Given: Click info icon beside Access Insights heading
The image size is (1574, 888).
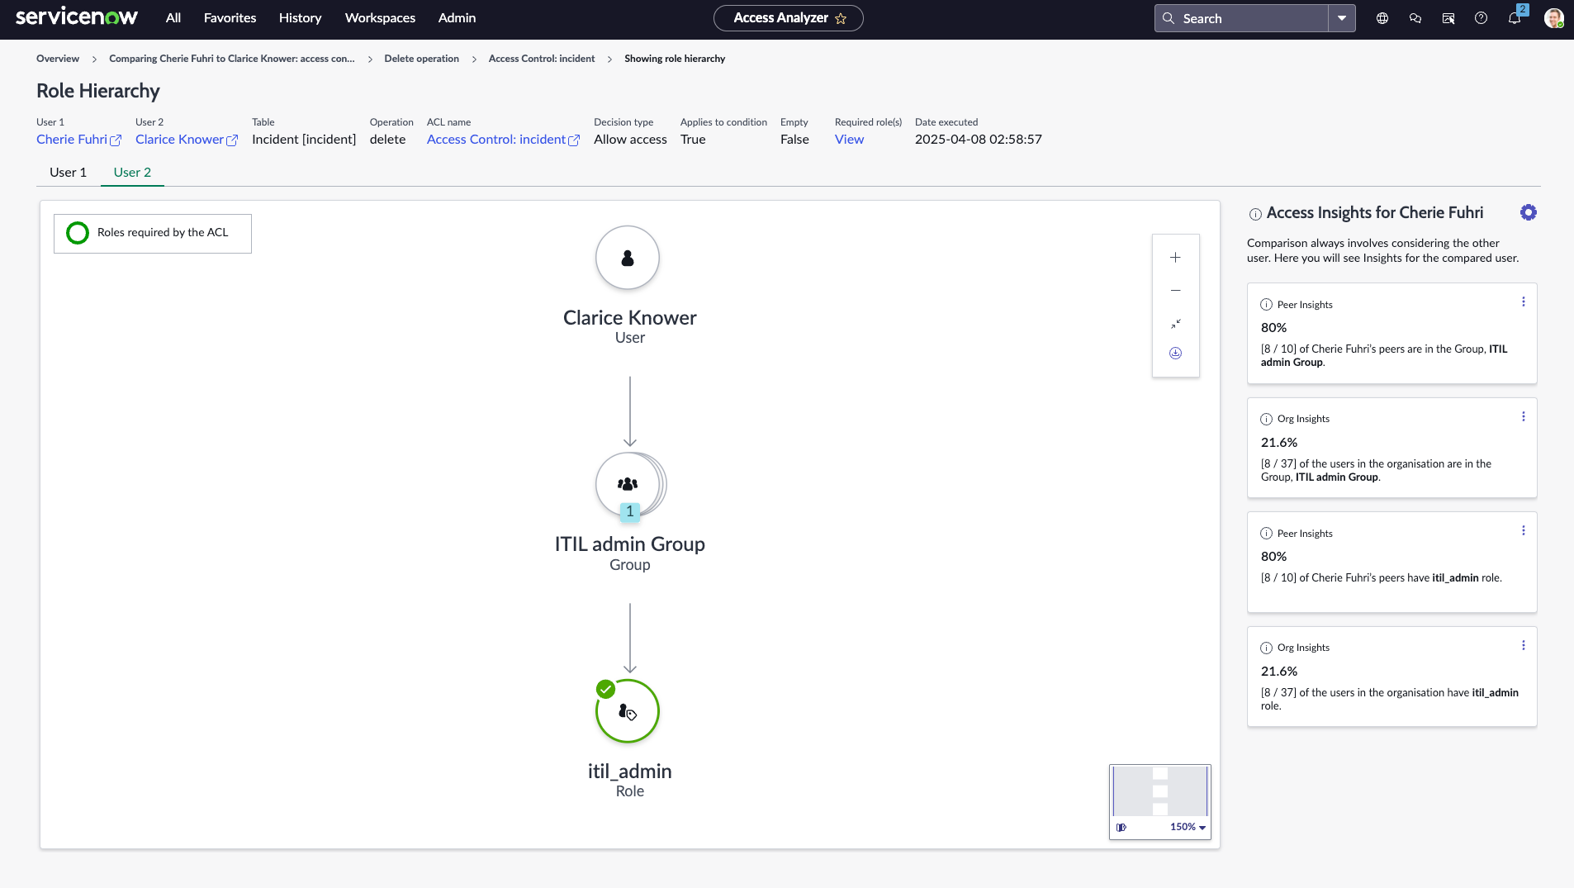Looking at the screenshot, I should click(x=1255, y=215).
